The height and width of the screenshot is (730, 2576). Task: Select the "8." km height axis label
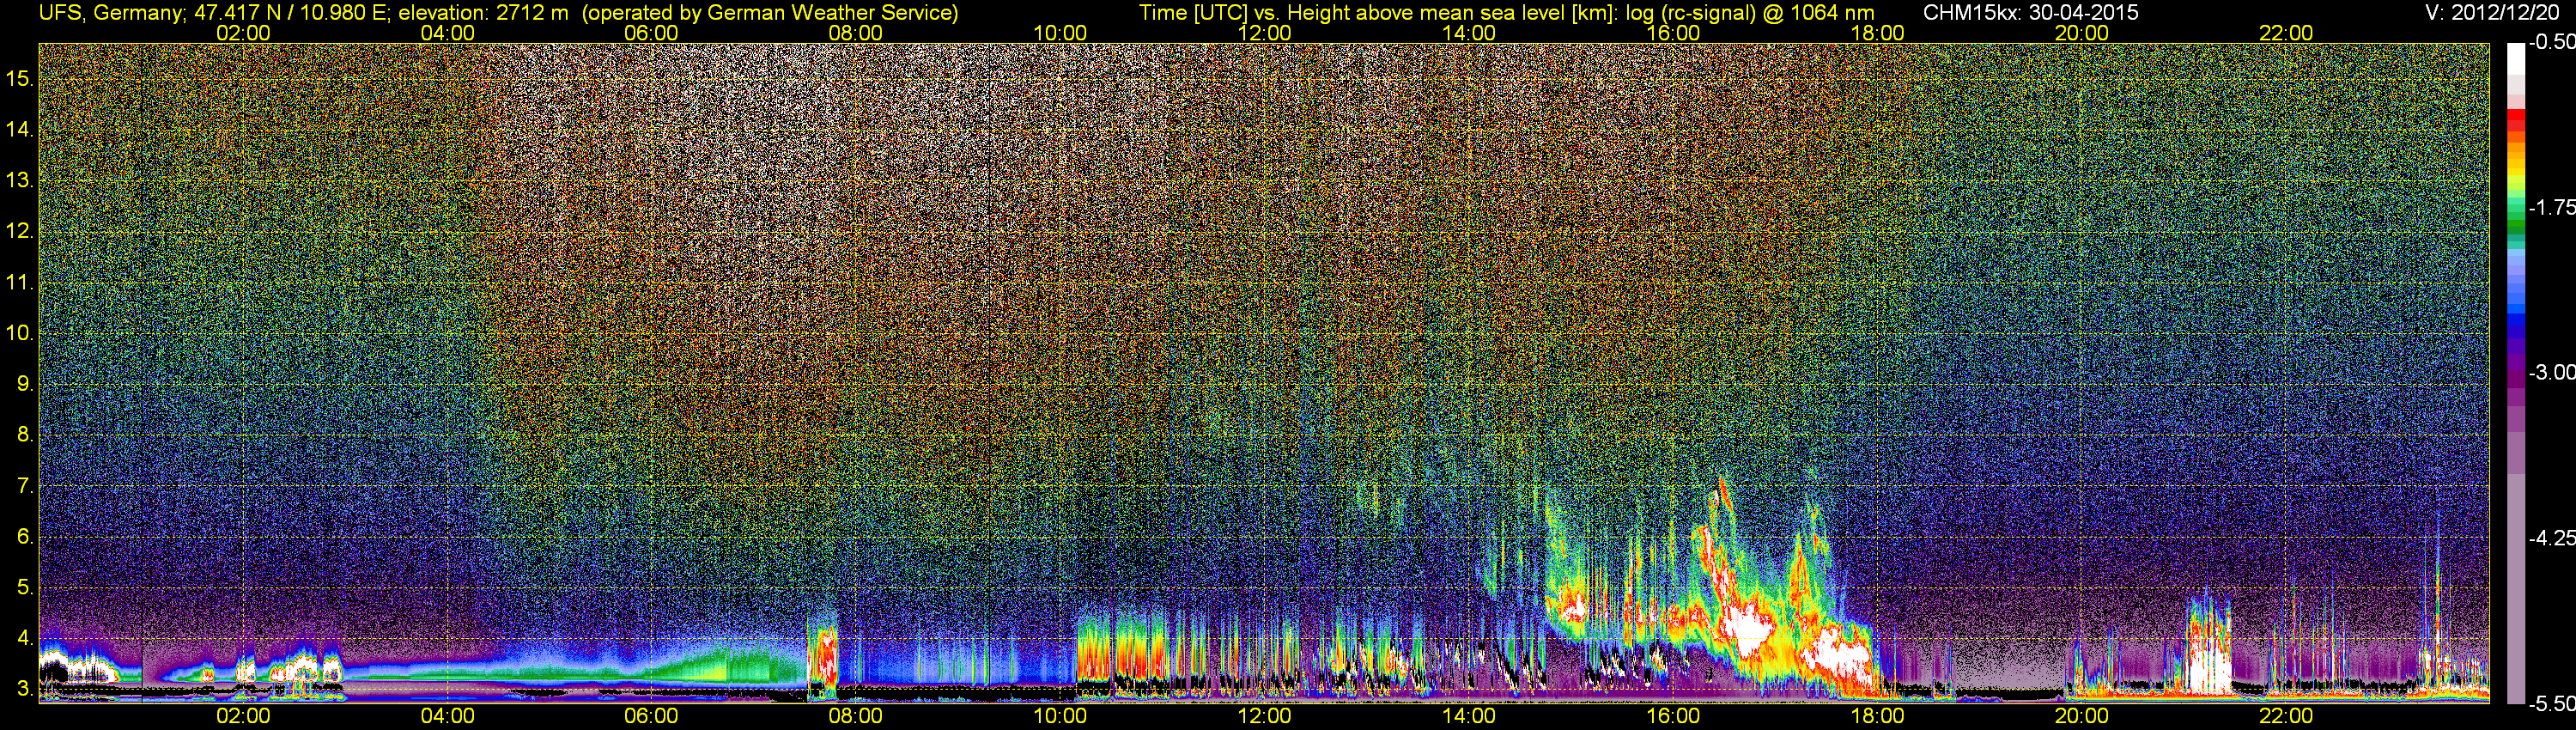[25, 435]
